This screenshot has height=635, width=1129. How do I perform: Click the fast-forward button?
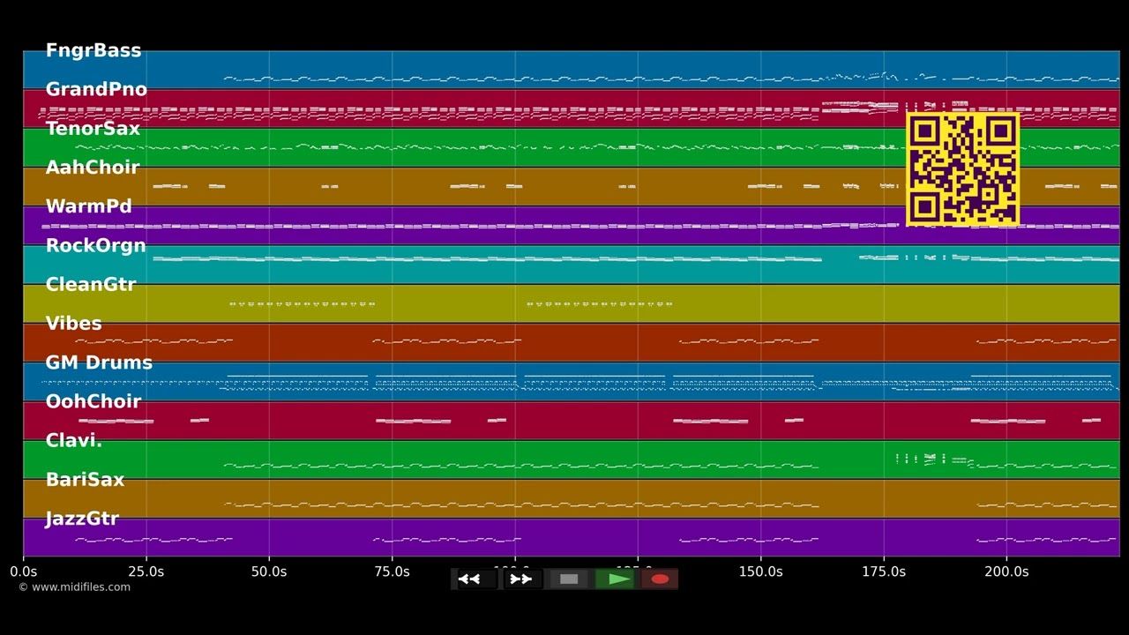(521, 579)
